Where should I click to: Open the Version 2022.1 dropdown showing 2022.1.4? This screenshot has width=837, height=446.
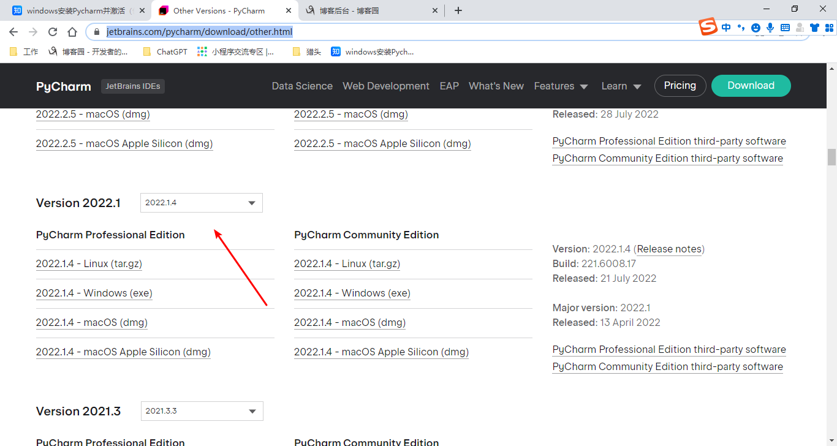pyautogui.click(x=202, y=203)
